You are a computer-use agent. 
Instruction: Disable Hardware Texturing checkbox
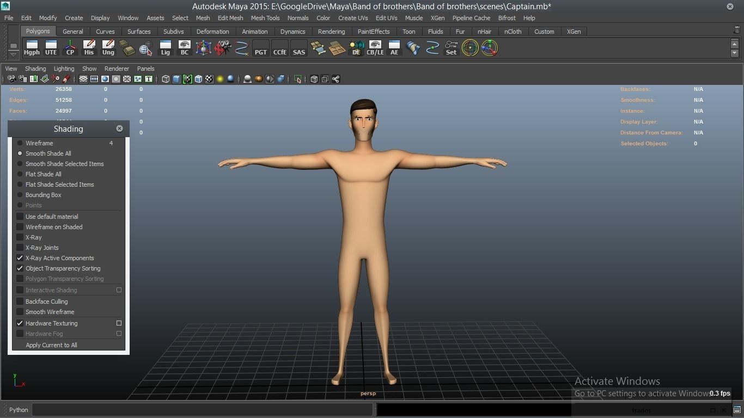point(20,323)
